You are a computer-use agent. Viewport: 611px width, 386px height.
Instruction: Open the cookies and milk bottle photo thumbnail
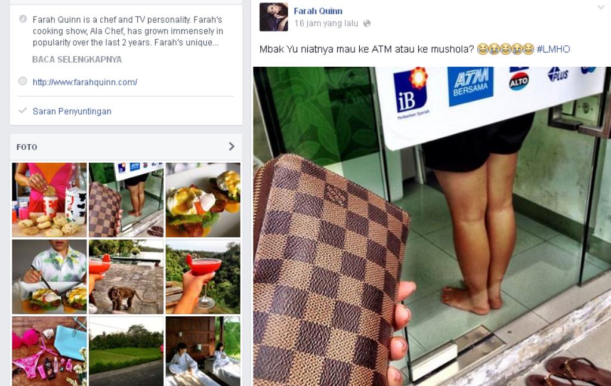pyautogui.click(x=50, y=200)
